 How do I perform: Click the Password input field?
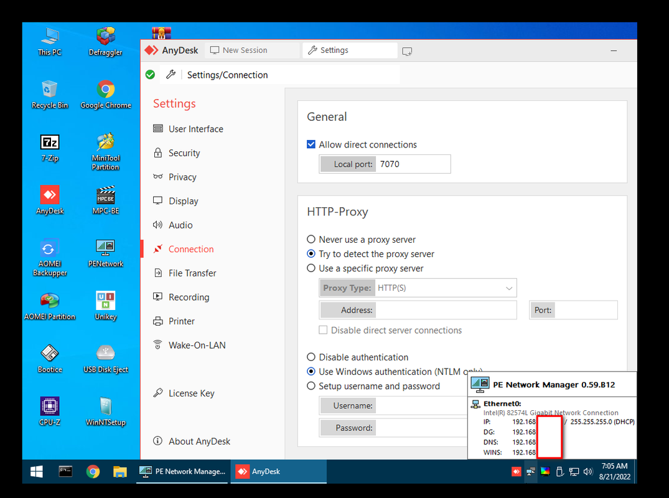pyautogui.click(x=421, y=428)
